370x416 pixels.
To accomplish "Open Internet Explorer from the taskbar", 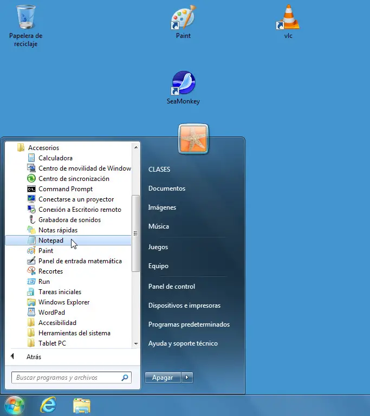I will point(48,405).
